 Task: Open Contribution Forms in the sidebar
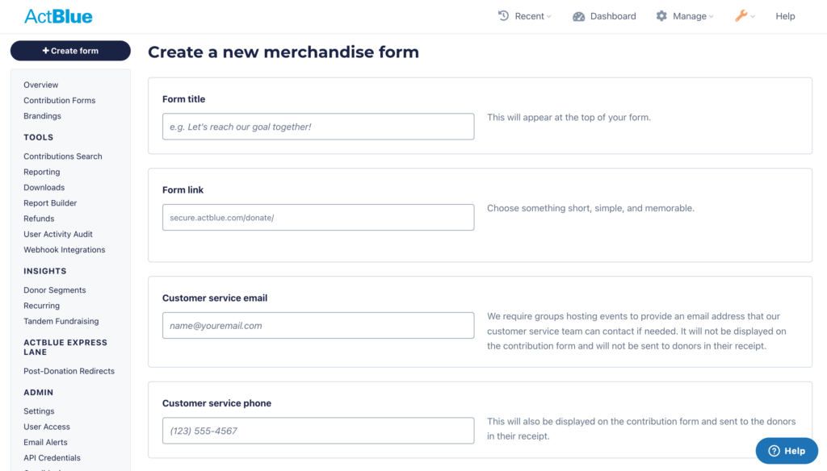[x=60, y=100]
